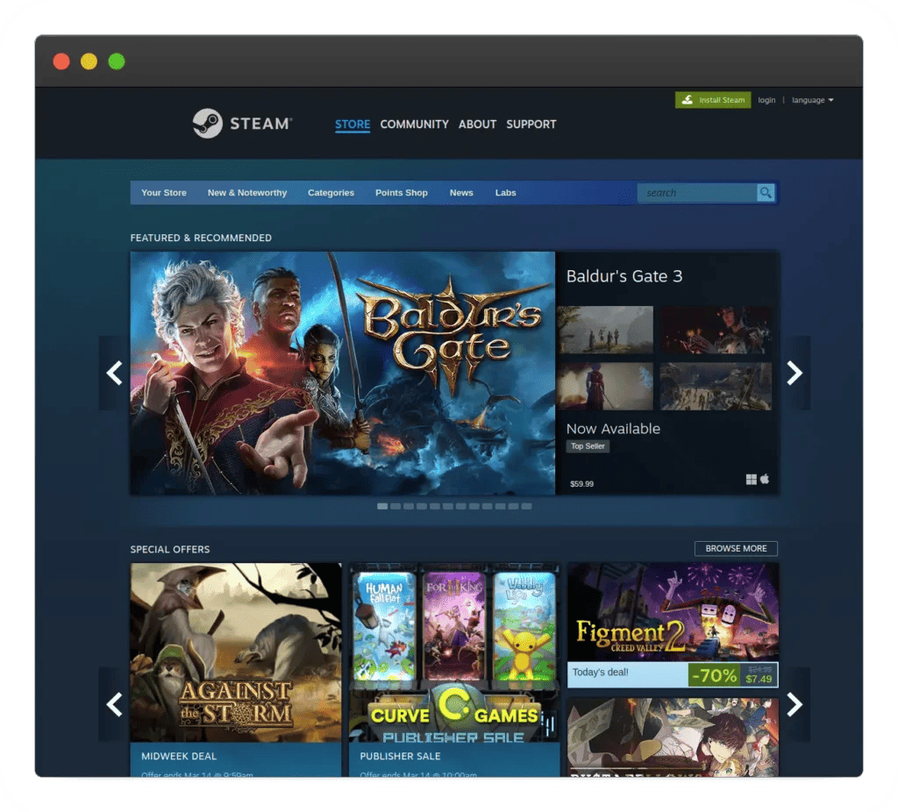The image size is (898, 812).
Task: Click the MIDWEEK DEAL label
Action: 179,756
